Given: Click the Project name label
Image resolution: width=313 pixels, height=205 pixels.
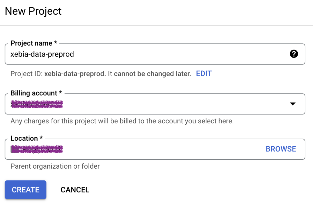Looking at the screenshot, I should [x=34, y=43].
